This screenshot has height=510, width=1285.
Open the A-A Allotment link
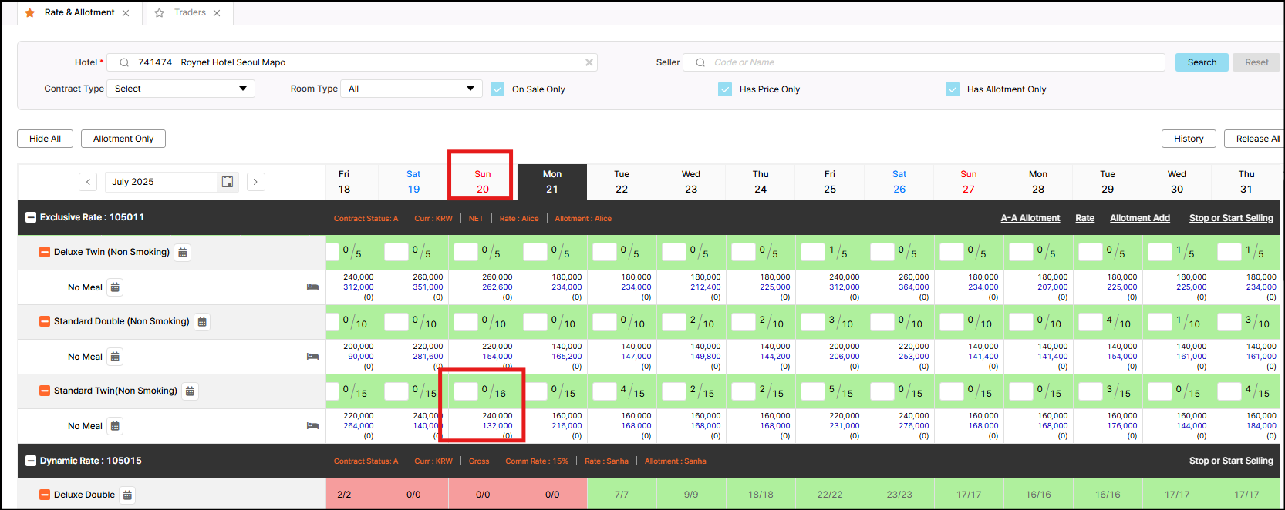click(1030, 218)
